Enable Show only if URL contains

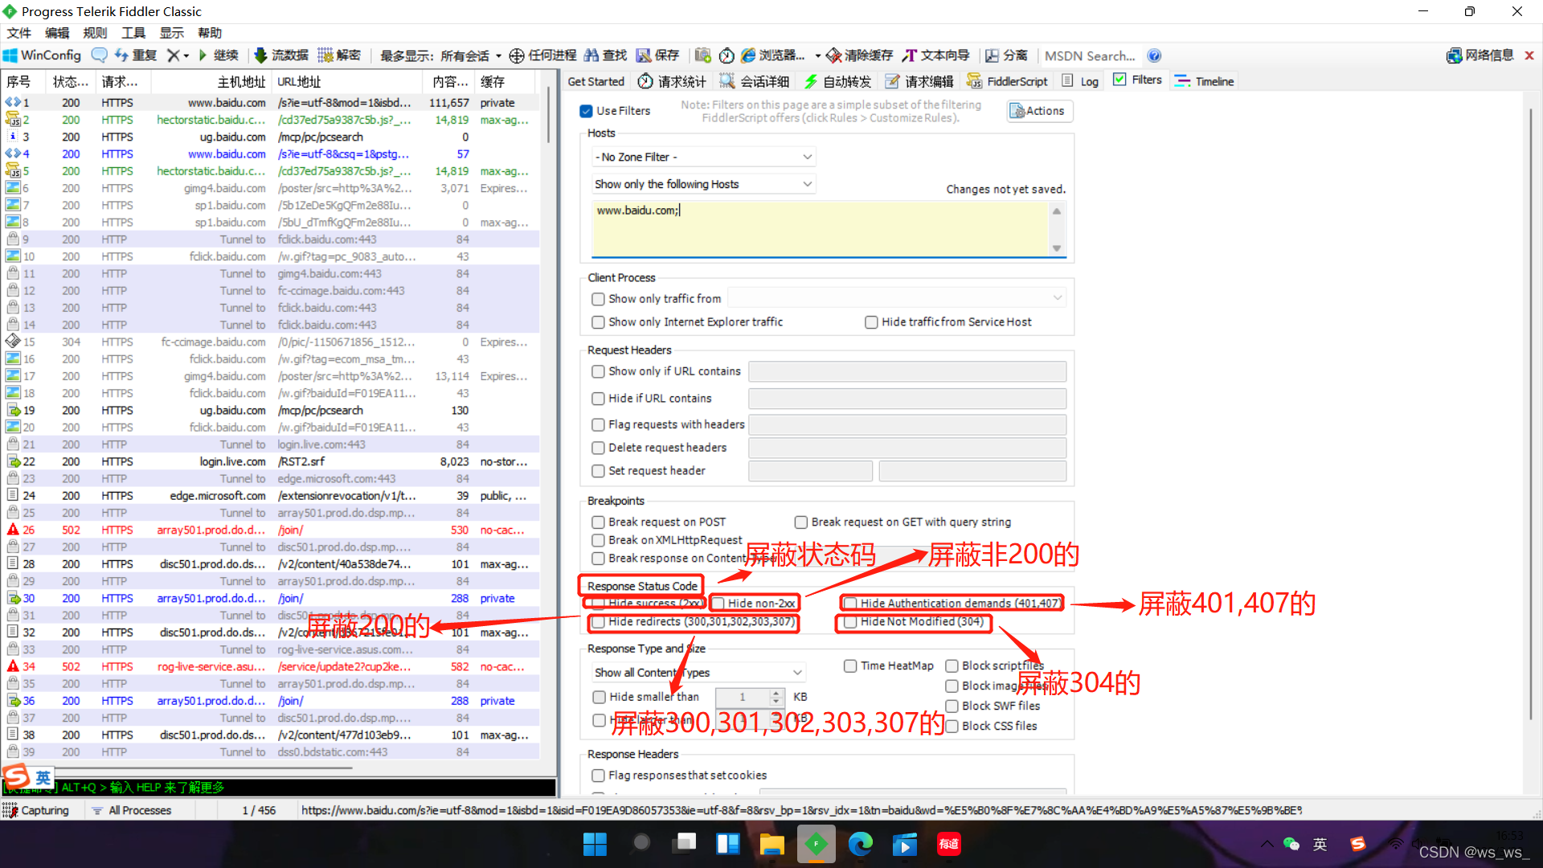click(x=598, y=371)
